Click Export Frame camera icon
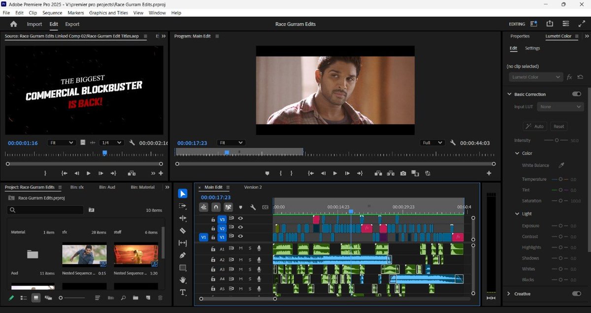 pyautogui.click(x=403, y=173)
